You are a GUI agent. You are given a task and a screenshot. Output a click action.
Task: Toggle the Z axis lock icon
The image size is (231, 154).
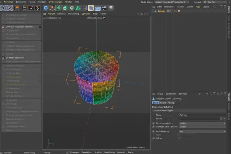(10, 8)
